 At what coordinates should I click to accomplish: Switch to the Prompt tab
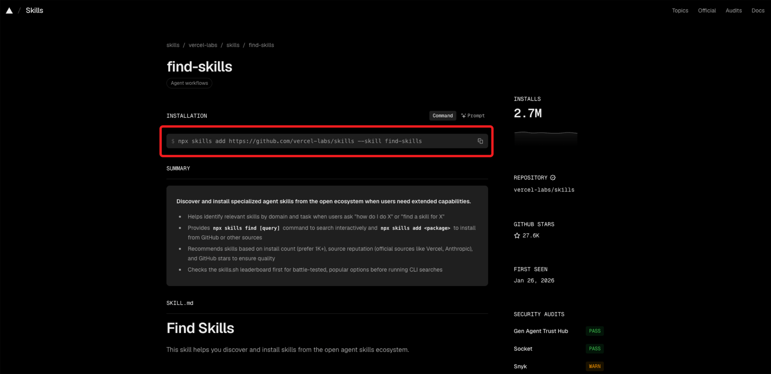click(x=473, y=116)
